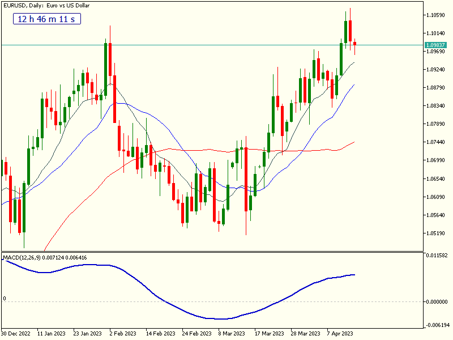Screen dimensions: 453x340
Task: Select the 8 Mar 2023 date marker
Action: (232, 333)
